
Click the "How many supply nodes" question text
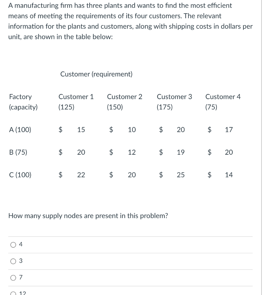click(88, 216)
